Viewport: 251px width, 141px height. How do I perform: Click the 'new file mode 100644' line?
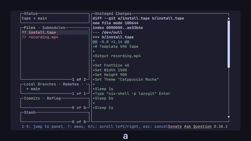click(x=115, y=23)
